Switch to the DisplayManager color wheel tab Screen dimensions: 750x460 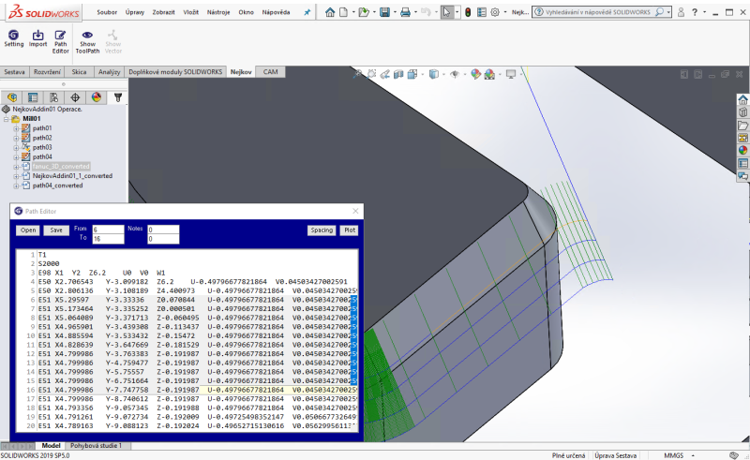(x=96, y=96)
